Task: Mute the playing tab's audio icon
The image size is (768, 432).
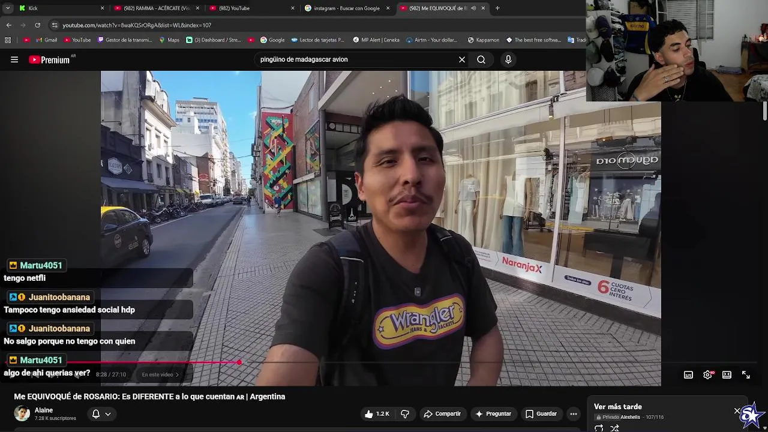Action: (x=473, y=8)
